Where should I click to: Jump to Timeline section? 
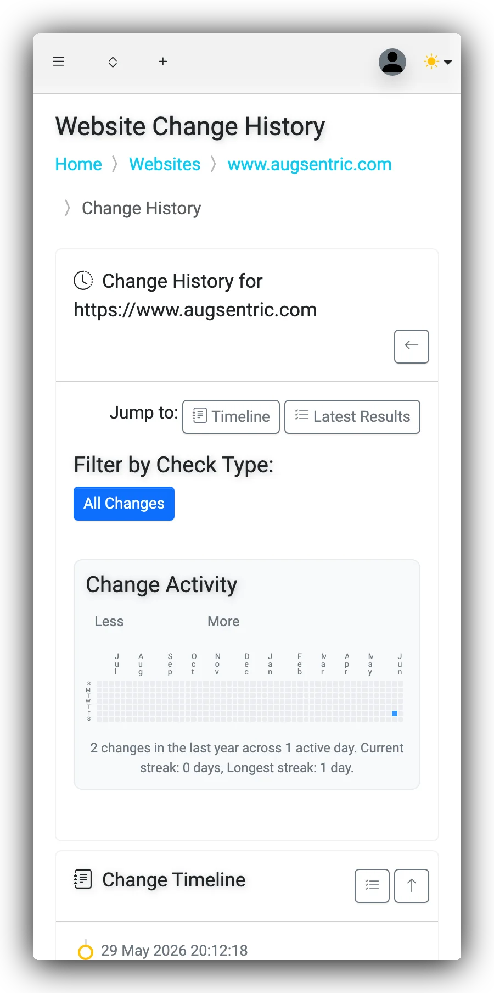(x=231, y=417)
